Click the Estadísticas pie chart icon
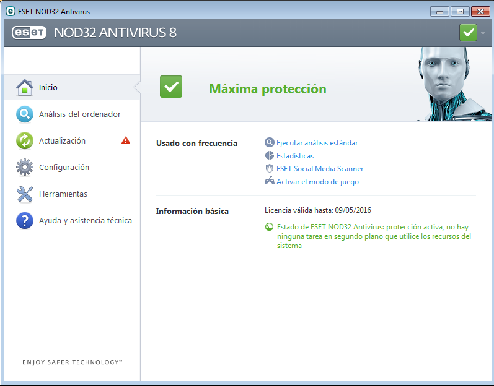Image resolution: width=494 pixels, height=386 pixels. 270,156
